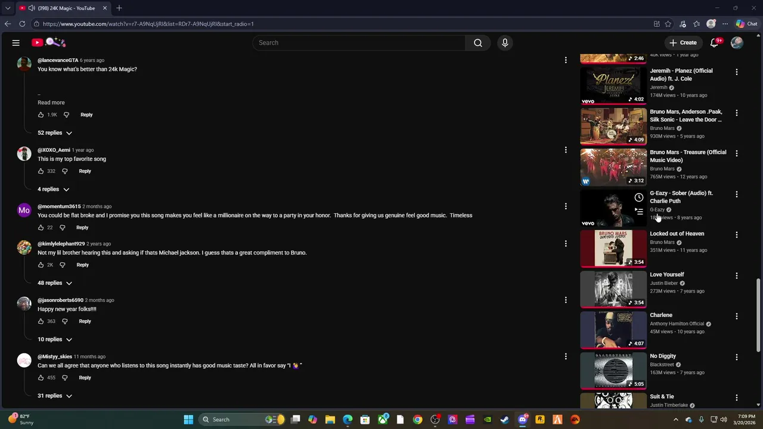This screenshot has width=763, height=429.
Task: Open options menu for the @momentum3615 comment
Action: point(566,207)
